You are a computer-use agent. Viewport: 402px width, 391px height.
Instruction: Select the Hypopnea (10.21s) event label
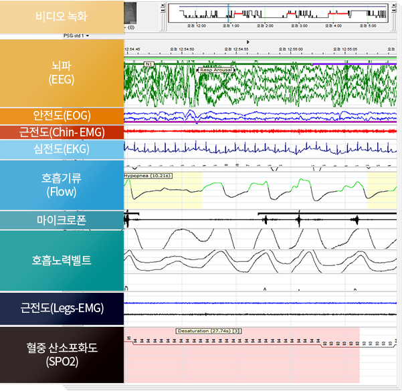click(148, 176)
